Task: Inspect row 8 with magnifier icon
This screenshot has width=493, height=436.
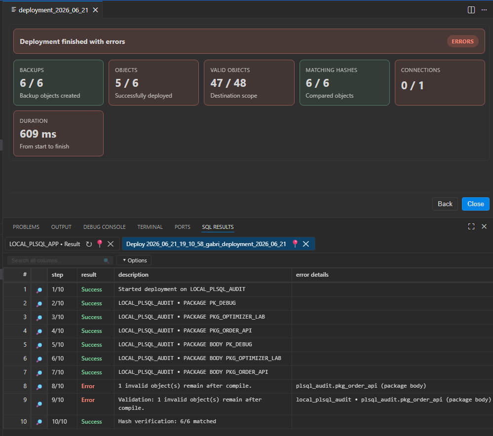Action: tap(39, 387)
